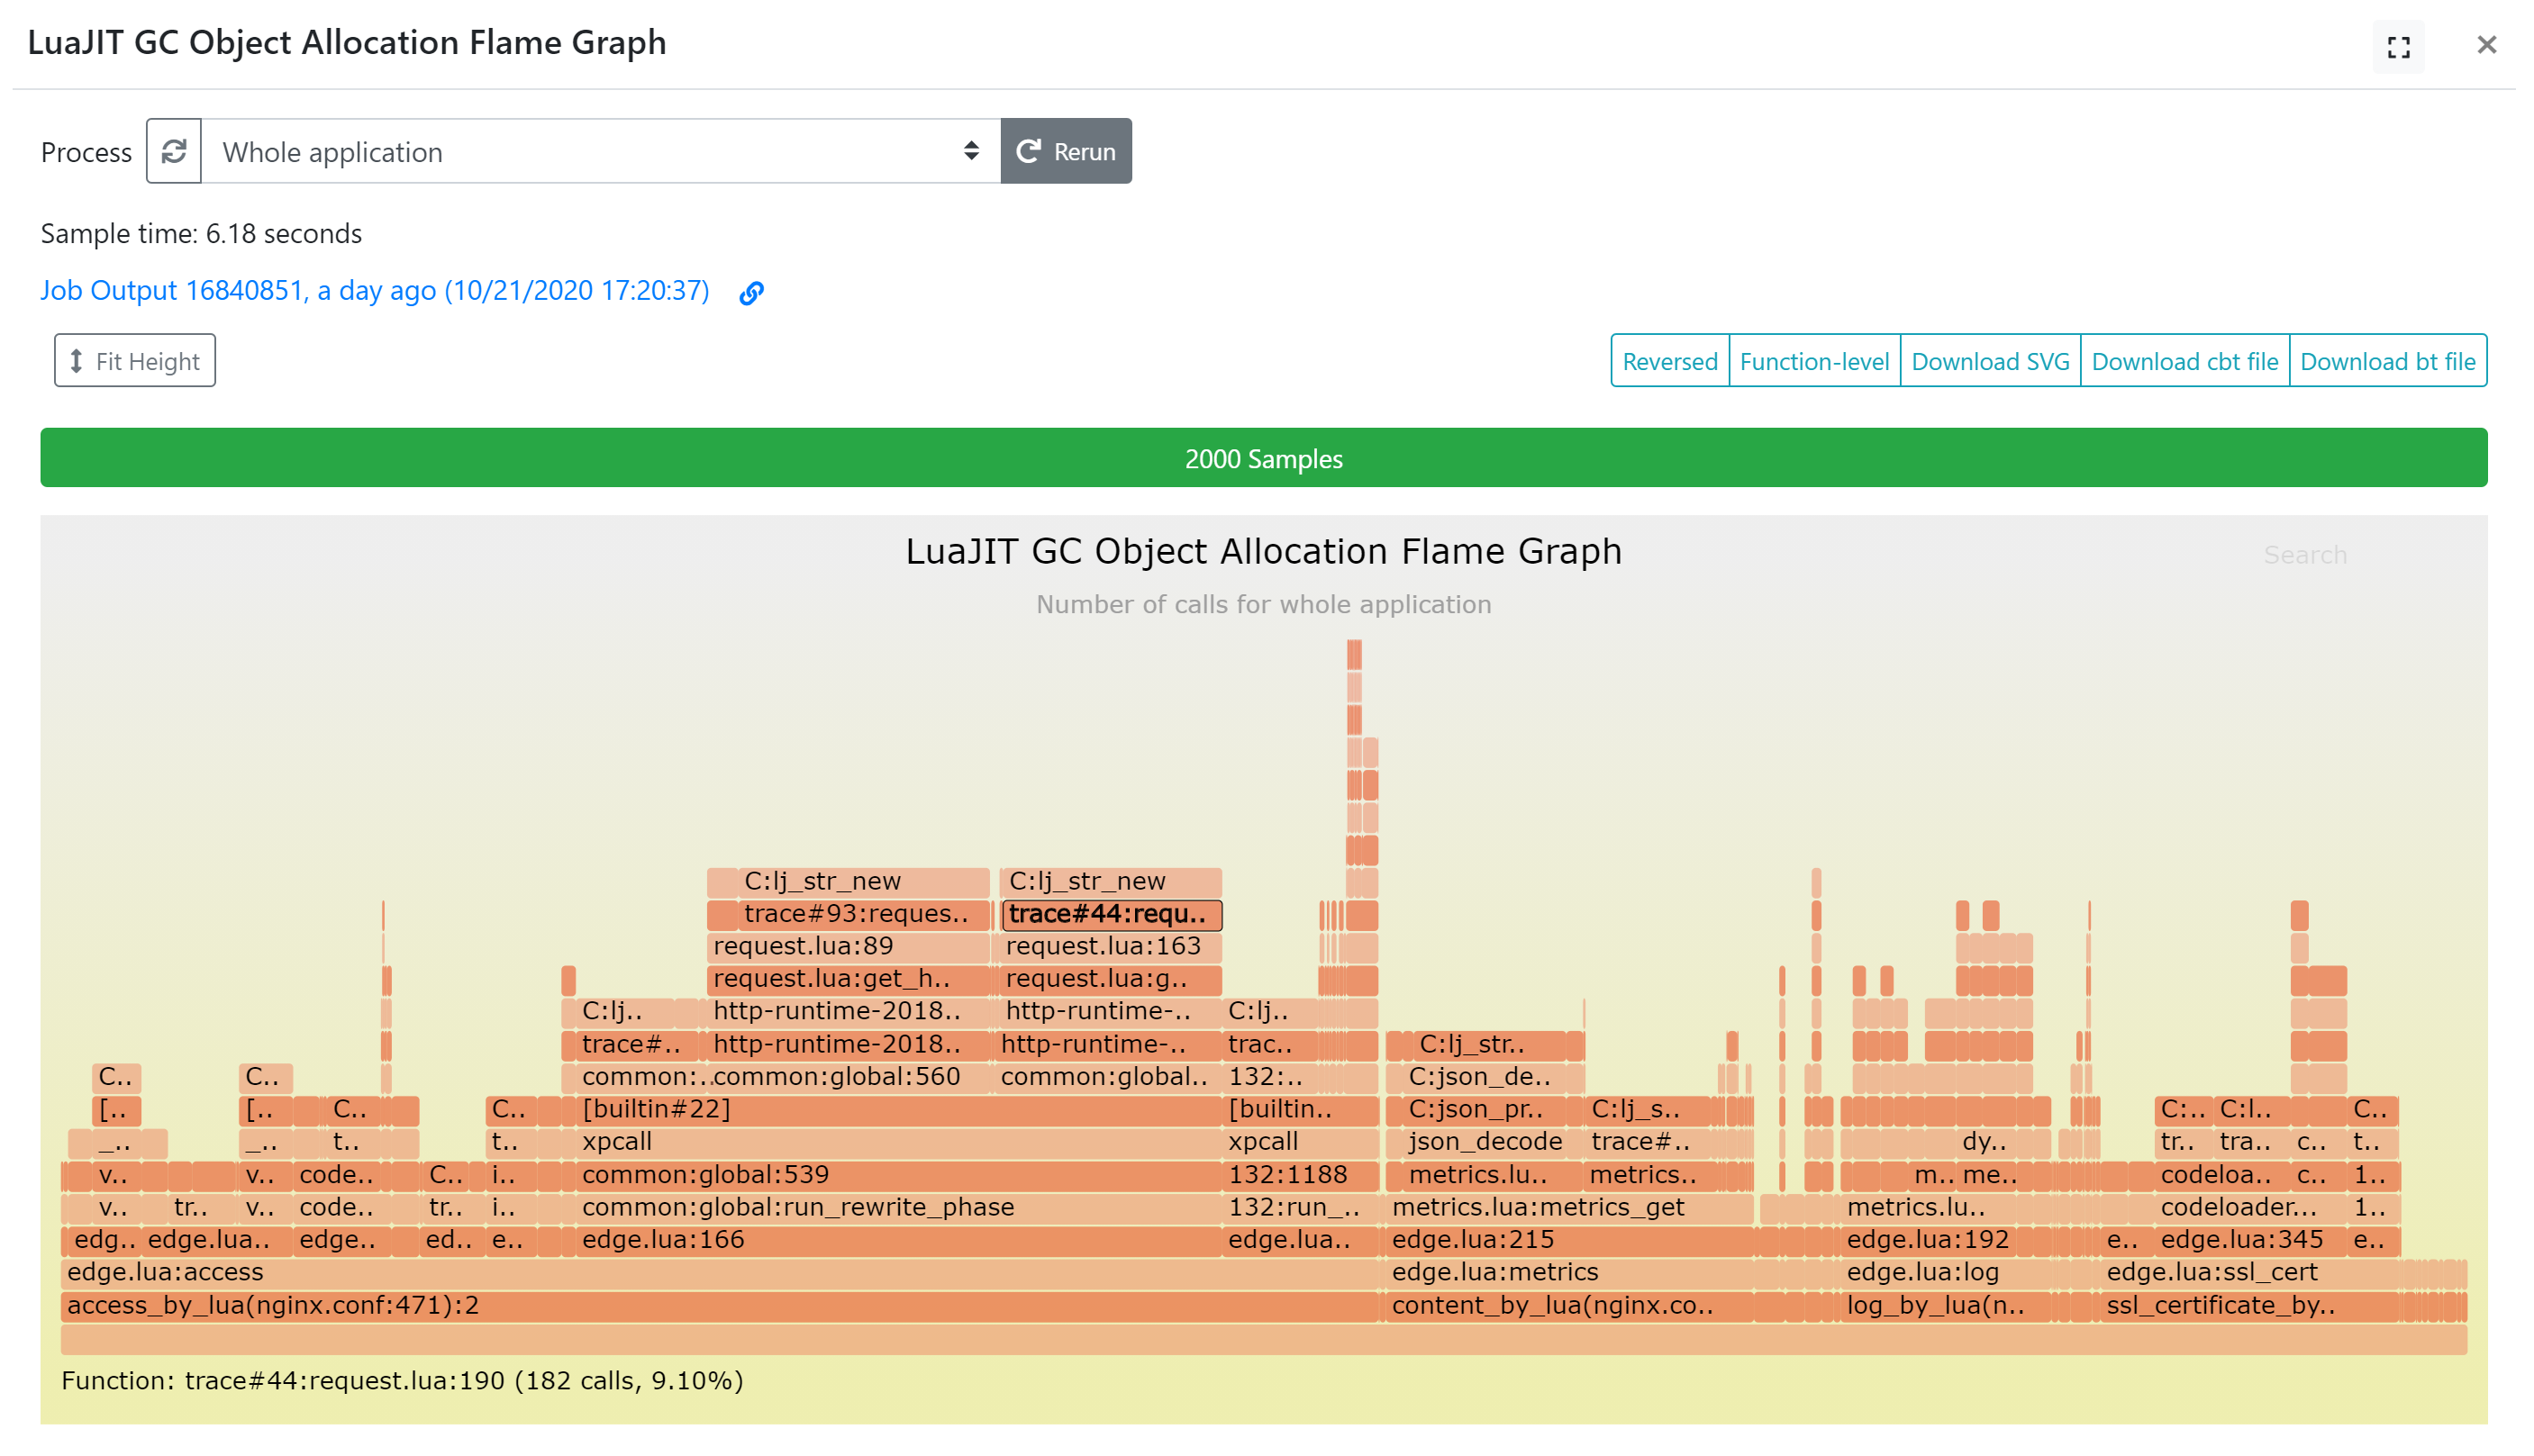Click the common:global:539 frame
Screen dimensions: 2534x1456
click(898, 1175)
